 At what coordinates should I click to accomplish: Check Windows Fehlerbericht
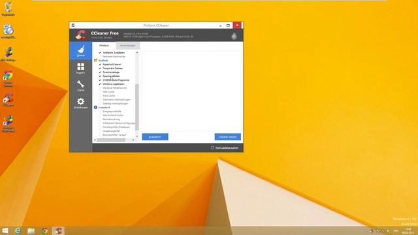click(x=100, y=88)
